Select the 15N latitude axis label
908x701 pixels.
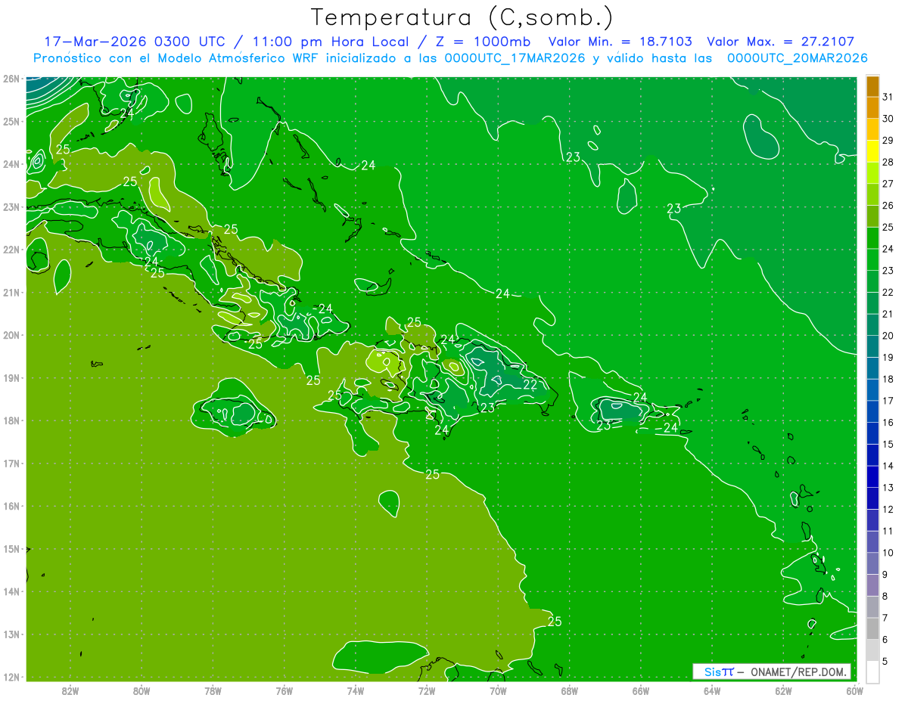coord(11,548)
